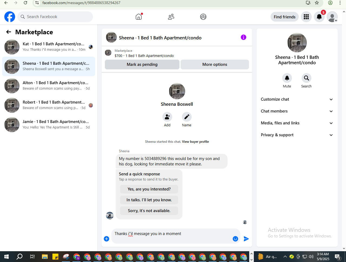346x262 pixels.
Task: Open the Groups icon in top navigation
Action: [203, 17]
